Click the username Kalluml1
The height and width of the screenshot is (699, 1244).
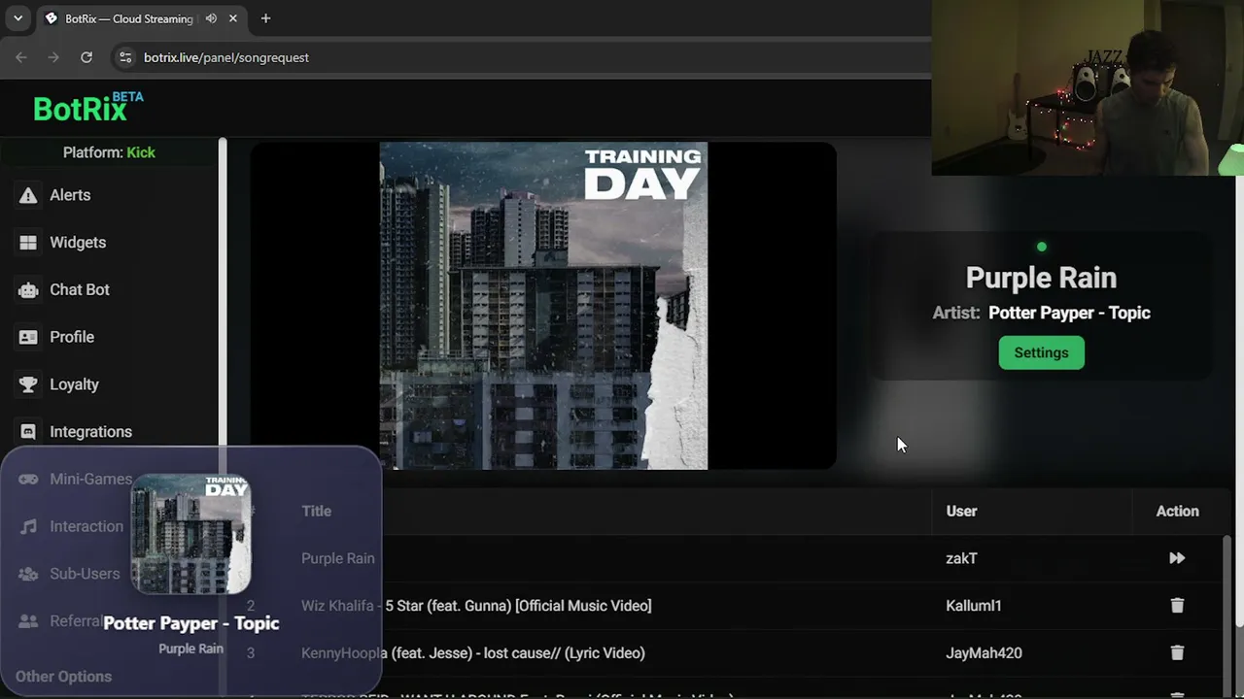pos(973,606)
